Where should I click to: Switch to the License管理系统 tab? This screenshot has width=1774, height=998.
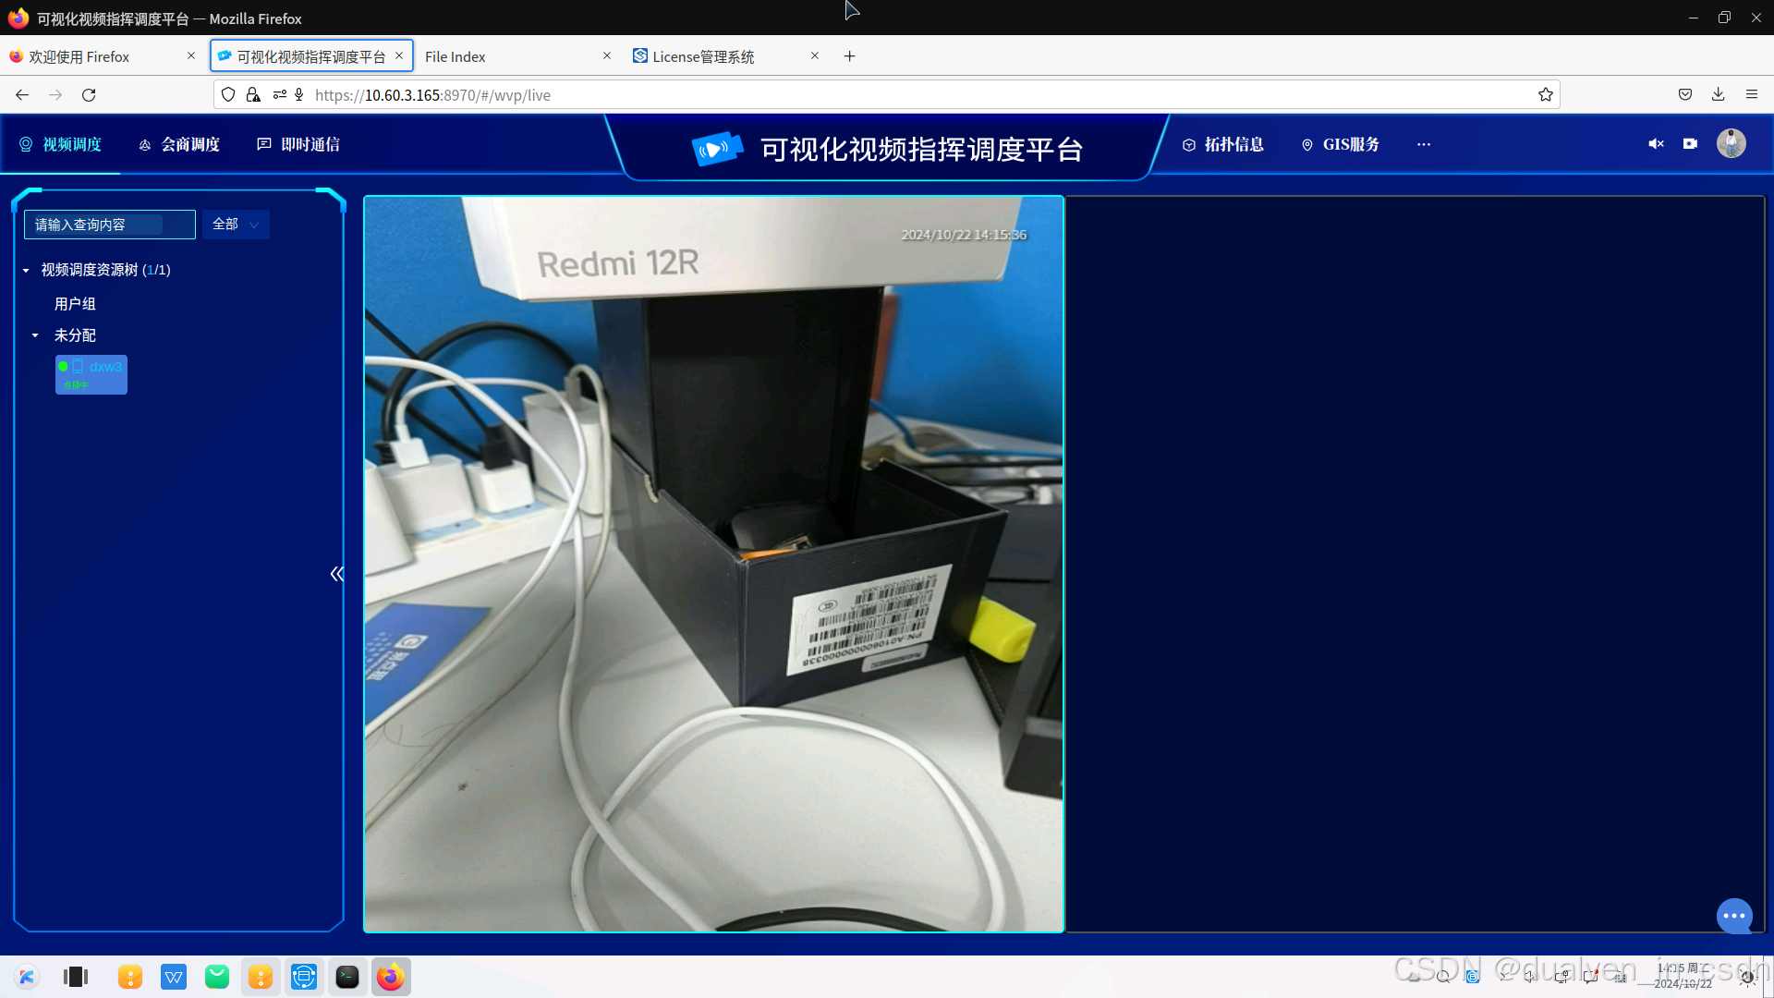tap(702, 56)
